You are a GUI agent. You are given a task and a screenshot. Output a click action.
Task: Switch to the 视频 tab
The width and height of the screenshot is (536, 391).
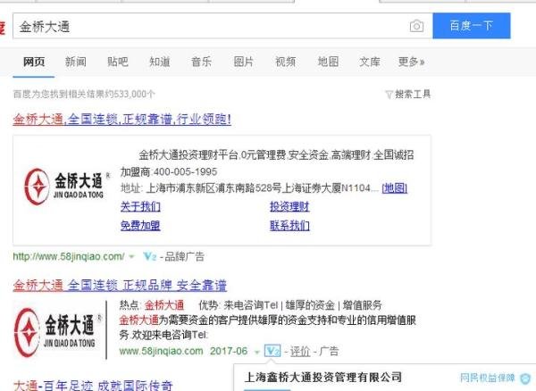(x=286, y=62)
